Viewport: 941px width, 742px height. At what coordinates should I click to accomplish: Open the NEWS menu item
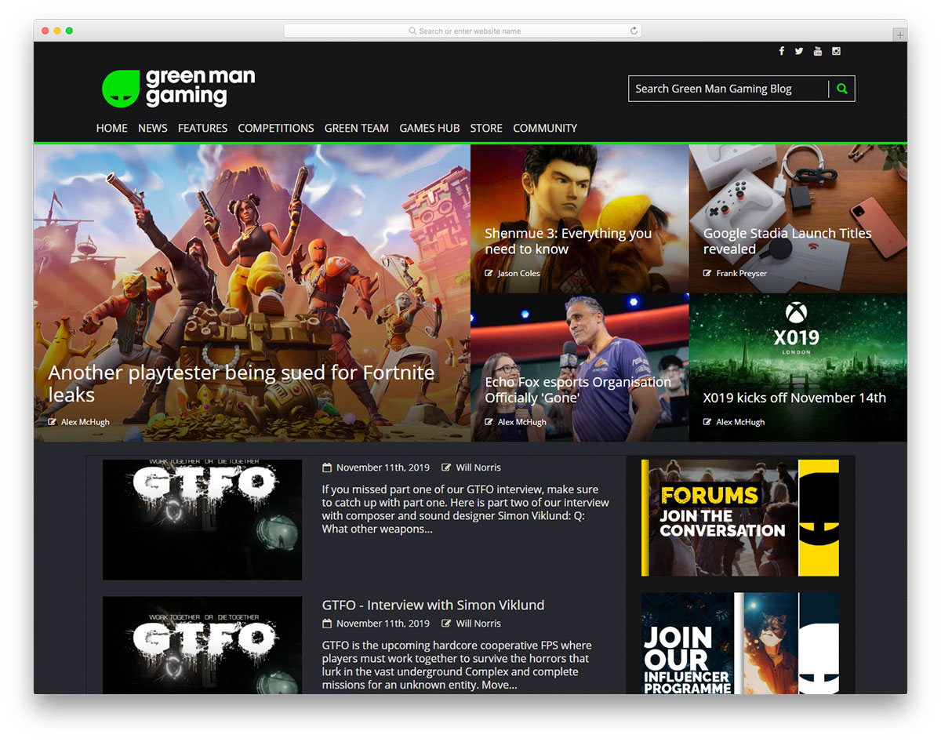153,128
